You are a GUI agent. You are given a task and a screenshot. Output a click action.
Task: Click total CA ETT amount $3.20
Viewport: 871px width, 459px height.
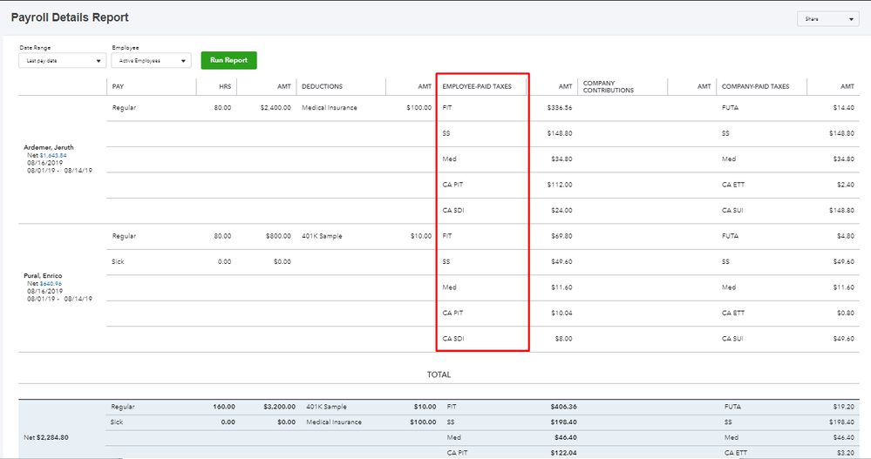pos(846,453)
